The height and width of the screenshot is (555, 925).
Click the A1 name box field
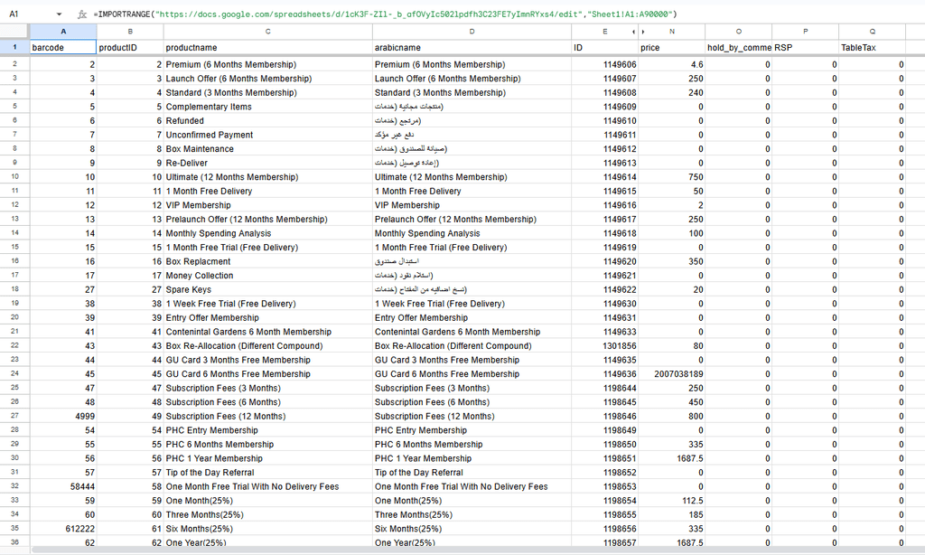pyautogui.click(x=27, y=14)
